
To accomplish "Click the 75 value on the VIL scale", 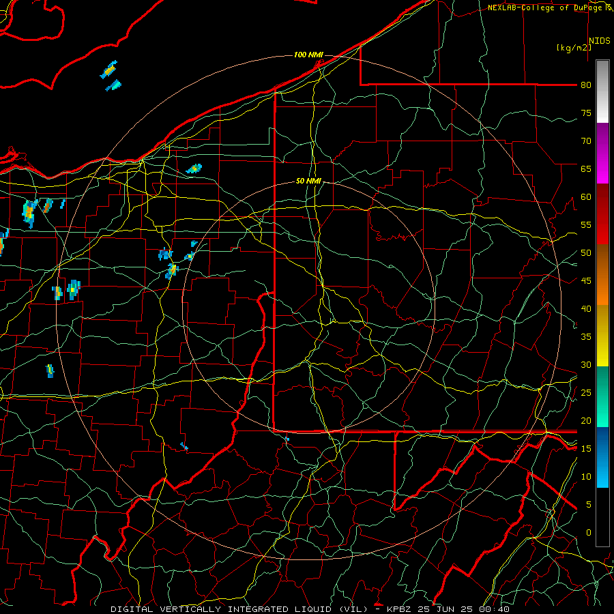I will (x=586, y=113).
